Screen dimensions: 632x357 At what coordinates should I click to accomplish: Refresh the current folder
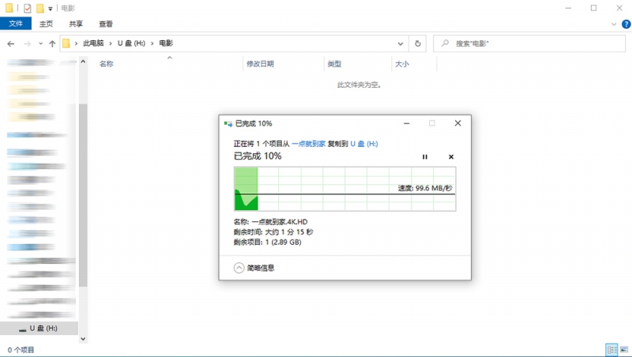coord(418,43)
